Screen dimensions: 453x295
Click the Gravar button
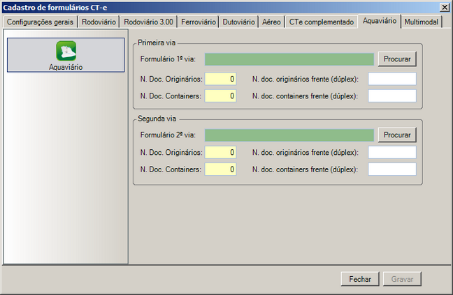(x=402, y=279)
